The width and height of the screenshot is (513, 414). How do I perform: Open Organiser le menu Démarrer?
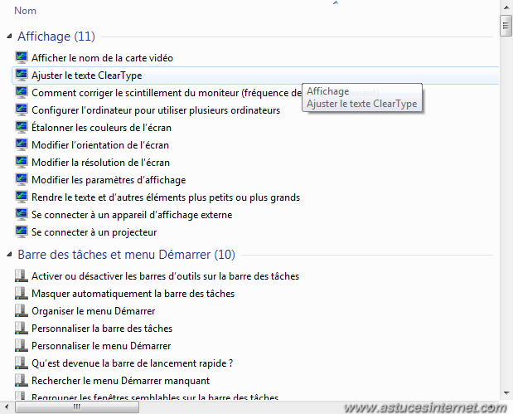tap(94, 311)
